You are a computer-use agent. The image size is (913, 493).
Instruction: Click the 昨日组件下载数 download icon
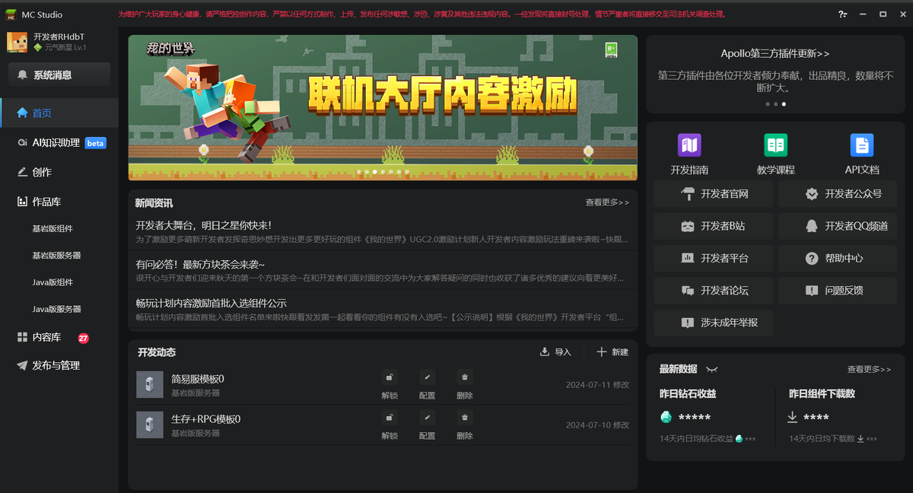[x=793, y=416]
